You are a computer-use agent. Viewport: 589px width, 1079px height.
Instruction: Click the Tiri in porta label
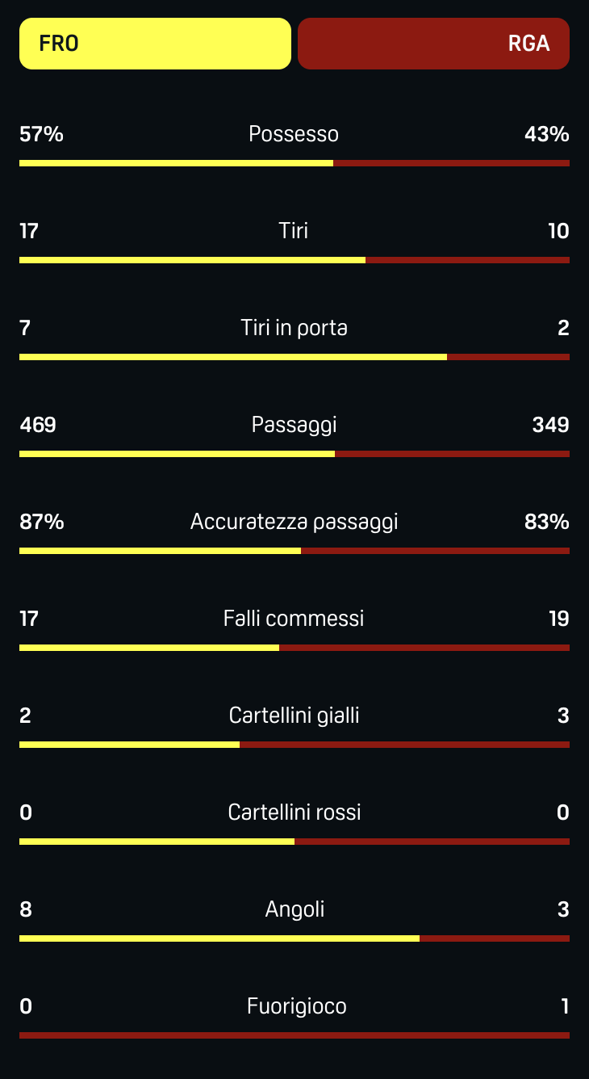click(x=294, y=328)
